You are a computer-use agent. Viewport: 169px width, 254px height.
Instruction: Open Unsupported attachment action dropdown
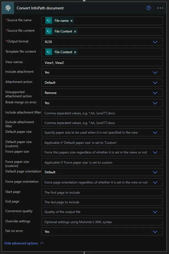pyautogui.click(x=155, y=93)
